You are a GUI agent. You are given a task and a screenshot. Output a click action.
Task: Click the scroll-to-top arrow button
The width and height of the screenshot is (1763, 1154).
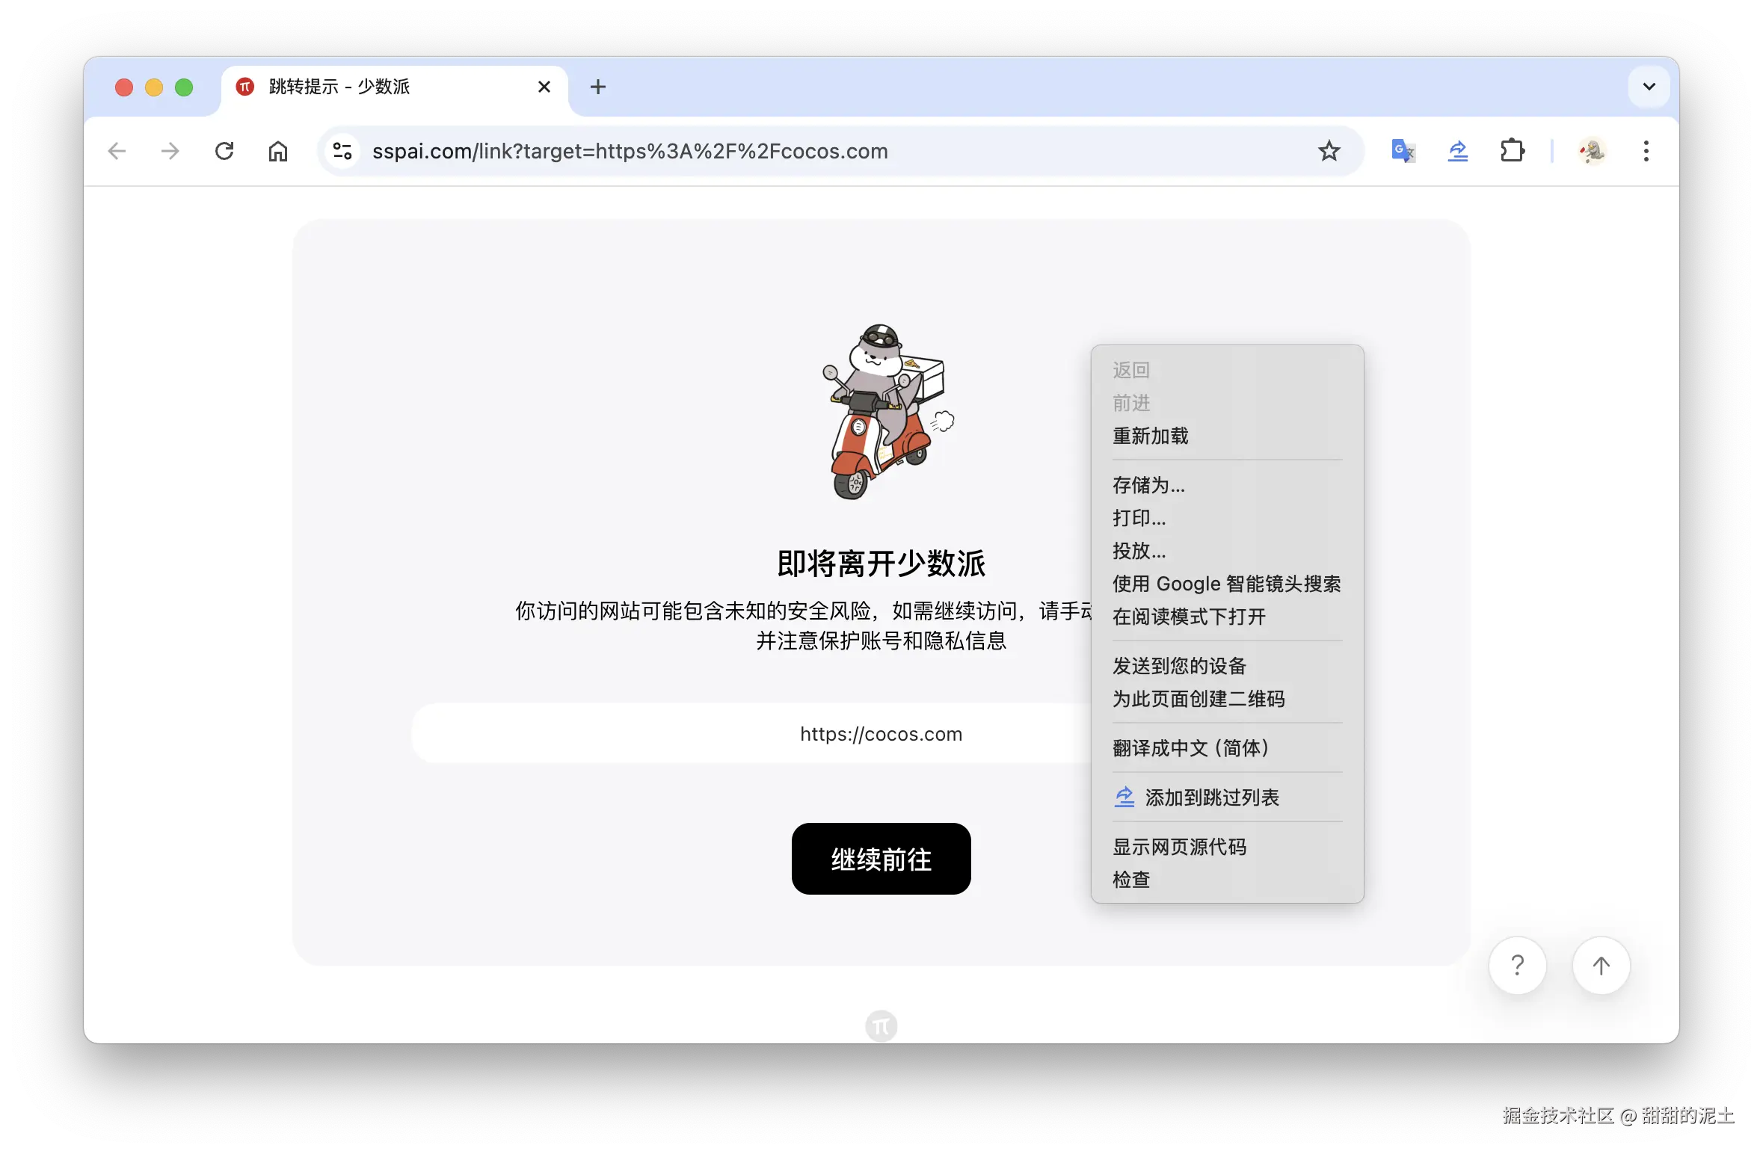click(1600, 965)
